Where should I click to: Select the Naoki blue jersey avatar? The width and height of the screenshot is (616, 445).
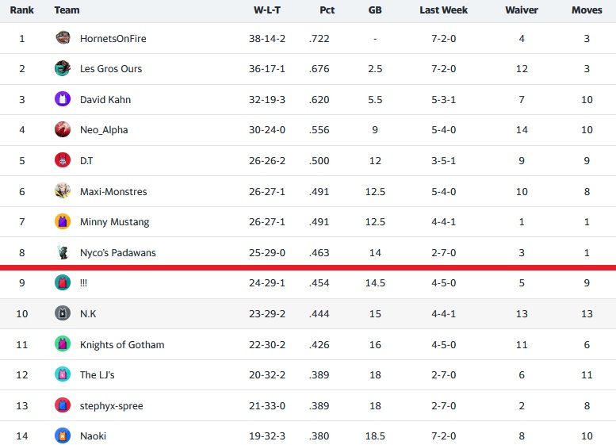63,435
